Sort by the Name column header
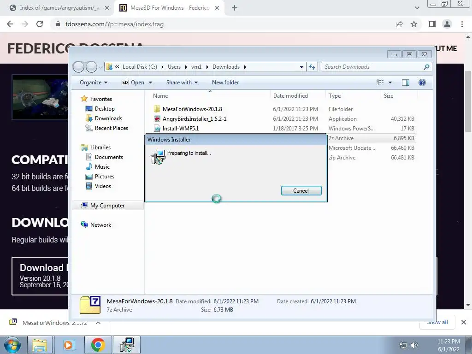 pos(160,96)
